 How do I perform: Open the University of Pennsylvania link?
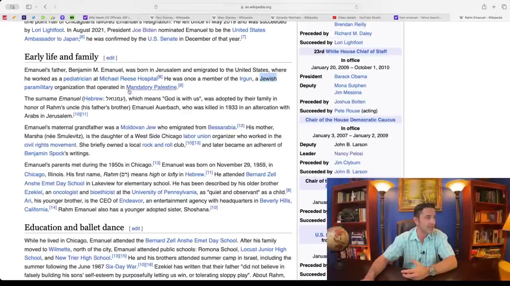pyautogui.click(x=164, y=192)
